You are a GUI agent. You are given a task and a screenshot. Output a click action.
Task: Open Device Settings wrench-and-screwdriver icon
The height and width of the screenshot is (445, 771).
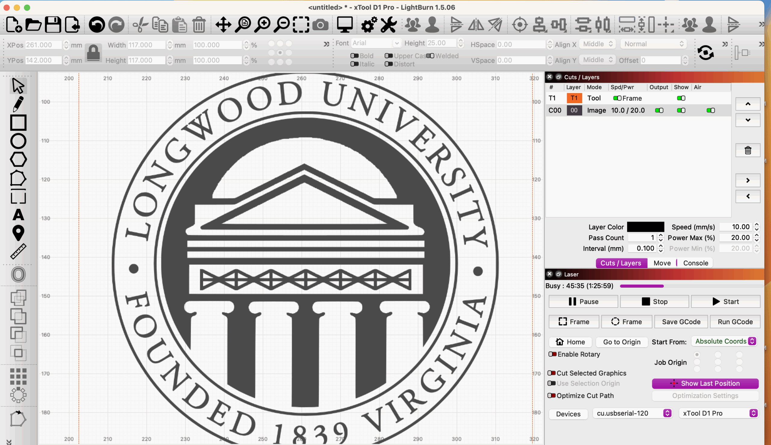[x=389, y=25]
